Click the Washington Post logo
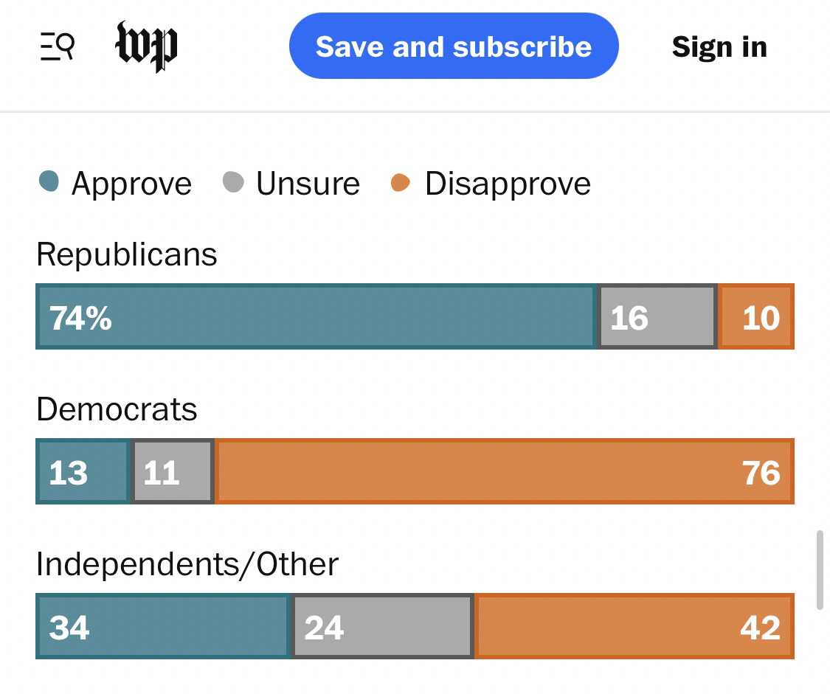 click(x=147, y=47)
